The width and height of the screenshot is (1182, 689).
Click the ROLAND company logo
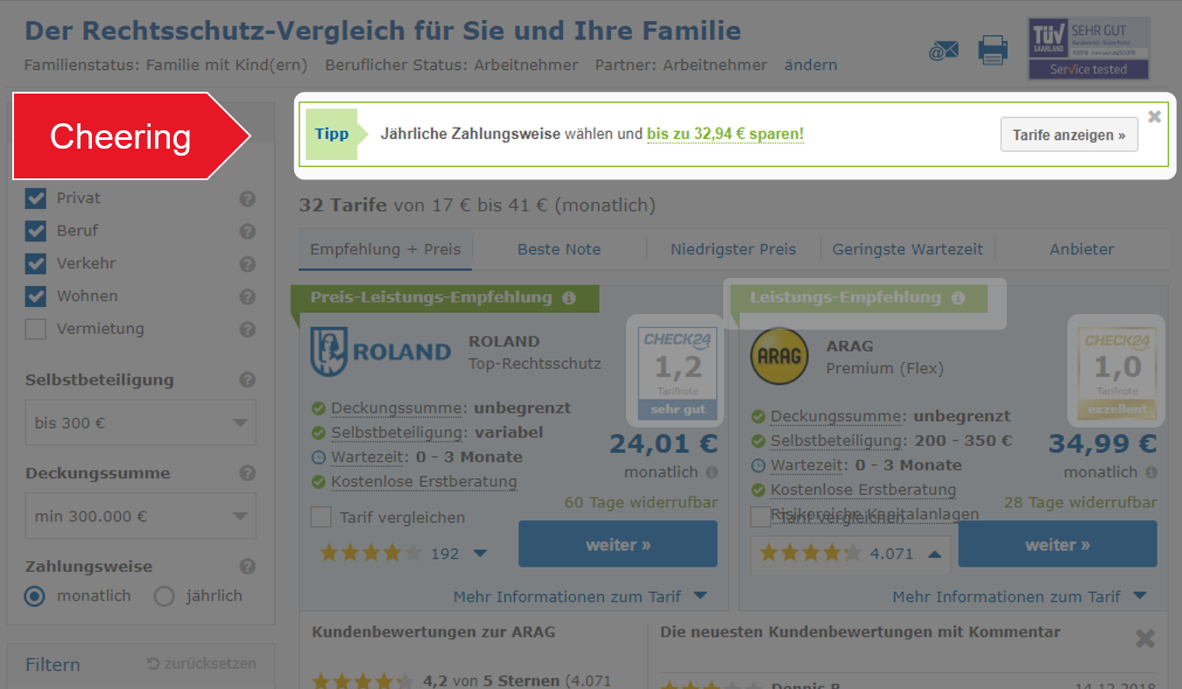pyautogui.click(x=381, y=351)
